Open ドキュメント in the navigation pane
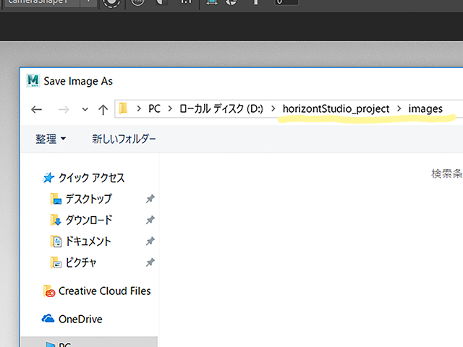 click(x=88, y=241)
